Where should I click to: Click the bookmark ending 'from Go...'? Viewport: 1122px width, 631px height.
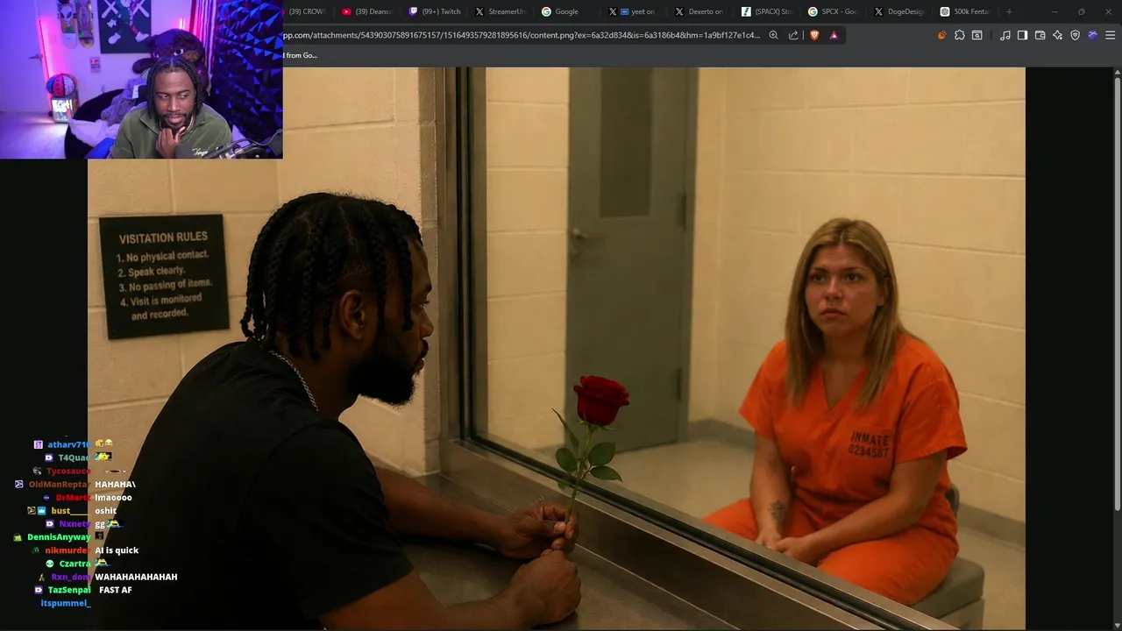click(302, 55)
